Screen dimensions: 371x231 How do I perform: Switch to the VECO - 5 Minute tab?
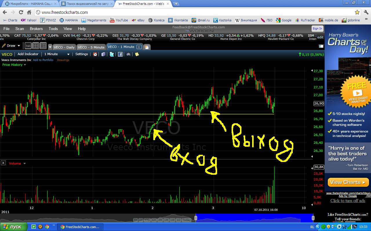(91, 47)
